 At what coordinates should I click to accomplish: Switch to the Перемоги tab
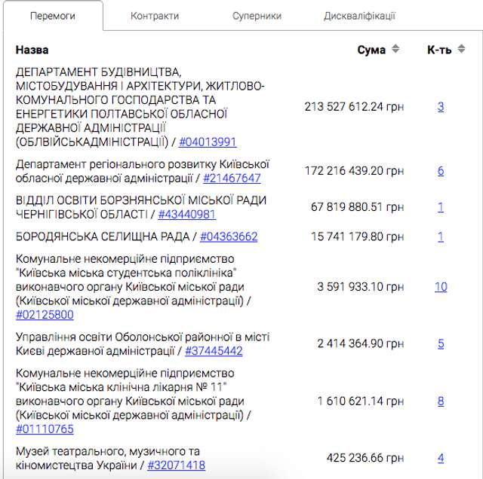(x=53, y=16)
